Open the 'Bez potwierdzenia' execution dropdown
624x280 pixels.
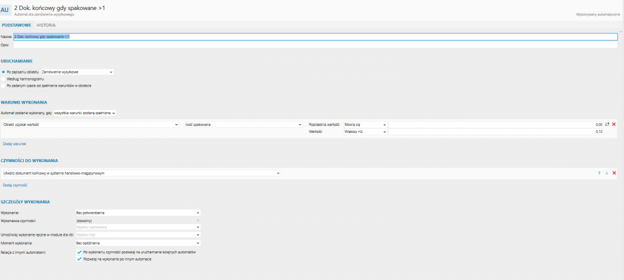coord(137,213)
